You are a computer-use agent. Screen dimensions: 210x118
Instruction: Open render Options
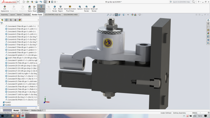coord(80,8)
